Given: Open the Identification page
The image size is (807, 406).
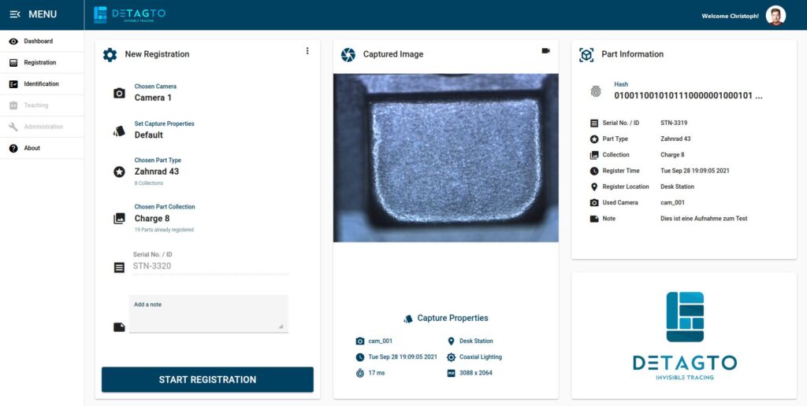Looking at the screenshot, I should point(41,83).
